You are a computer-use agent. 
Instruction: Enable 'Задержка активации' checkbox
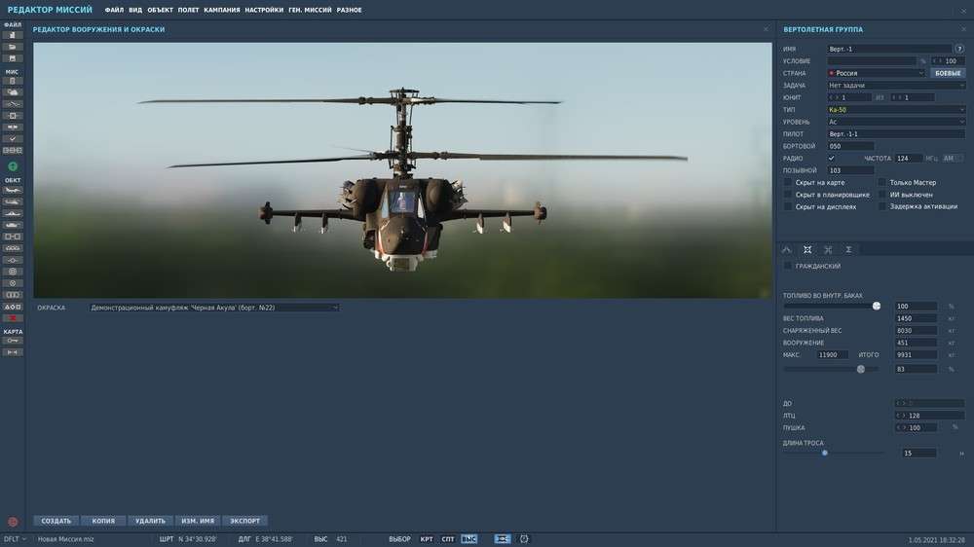882,206
